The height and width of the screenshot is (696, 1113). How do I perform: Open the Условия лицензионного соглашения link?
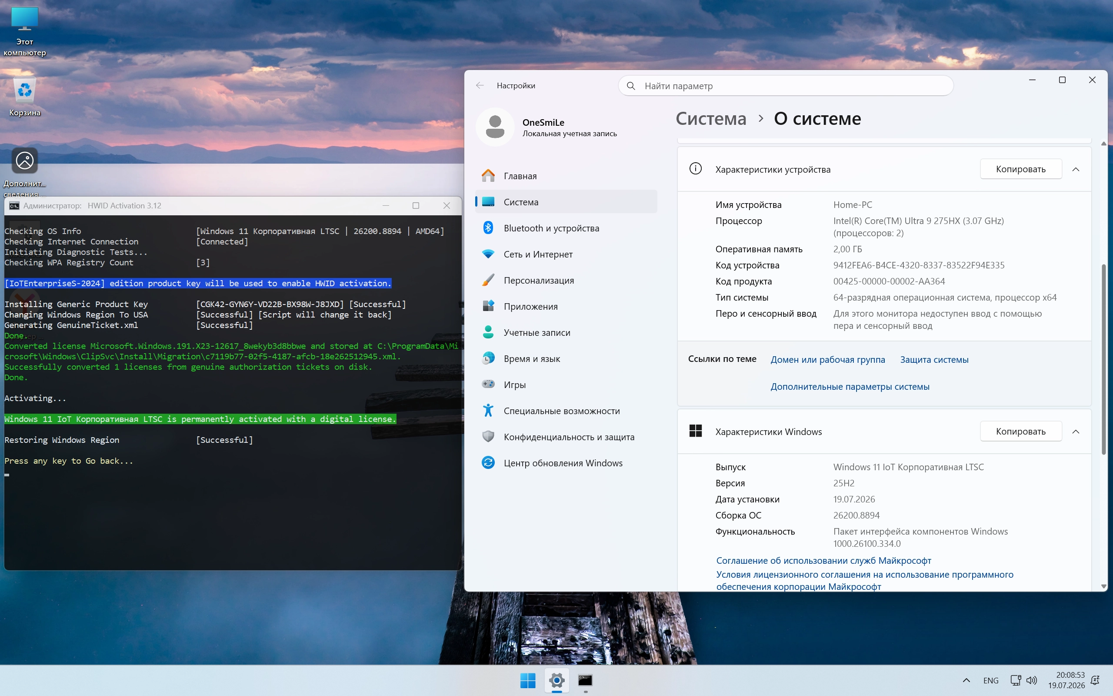tap(865, 580)
